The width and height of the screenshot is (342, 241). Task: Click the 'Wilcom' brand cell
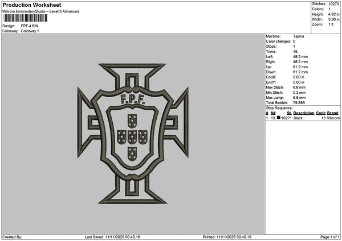[333, 118]
